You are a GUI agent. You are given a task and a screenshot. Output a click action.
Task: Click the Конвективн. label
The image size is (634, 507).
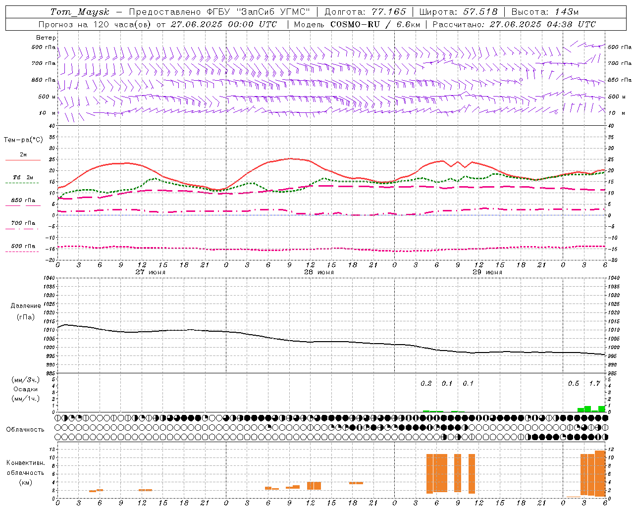point(26,462)
